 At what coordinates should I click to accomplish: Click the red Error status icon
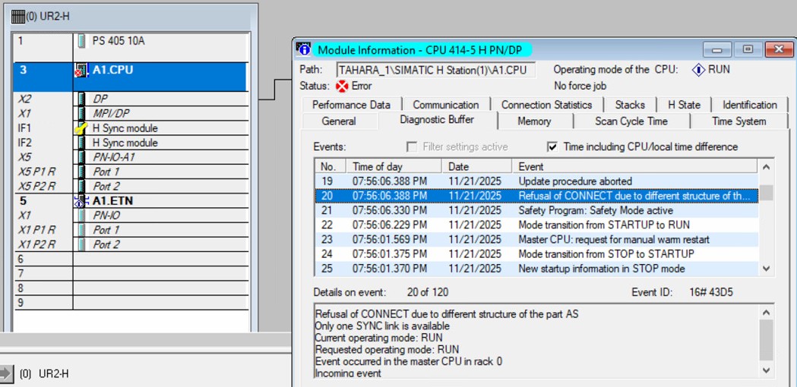[x=342, y=87]
